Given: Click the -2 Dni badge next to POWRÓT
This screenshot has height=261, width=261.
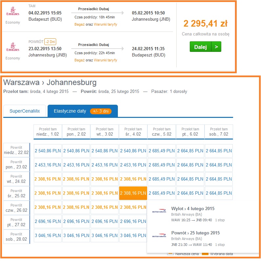Looking at the screenshot, I should 50,42.
